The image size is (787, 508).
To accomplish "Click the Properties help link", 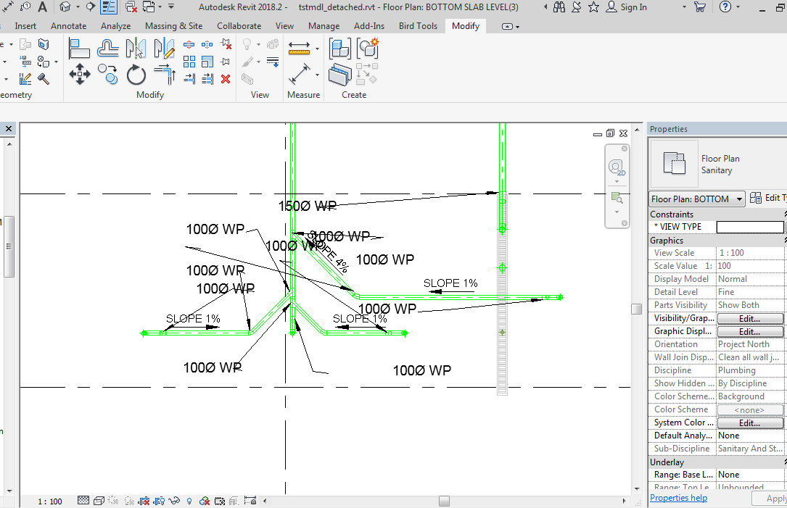I will (x=678, y=498).
